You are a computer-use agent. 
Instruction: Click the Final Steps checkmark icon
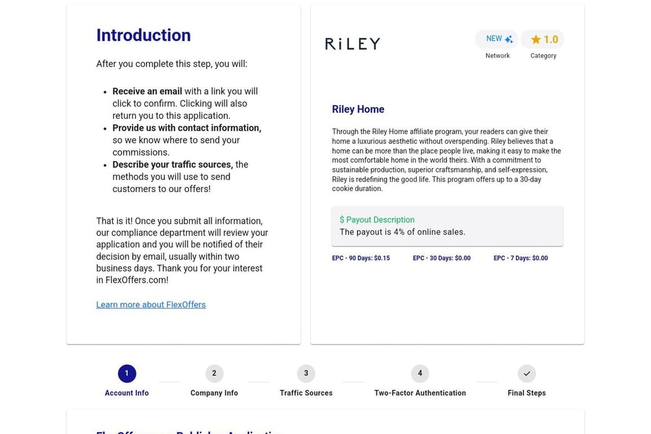[x=527, y=374]
